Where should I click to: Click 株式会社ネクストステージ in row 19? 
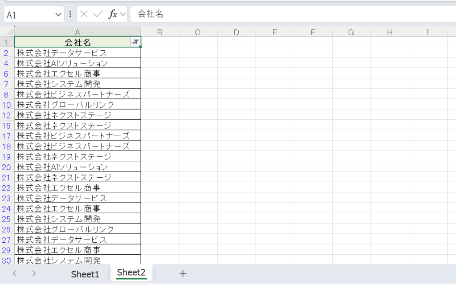pos(77,156)
